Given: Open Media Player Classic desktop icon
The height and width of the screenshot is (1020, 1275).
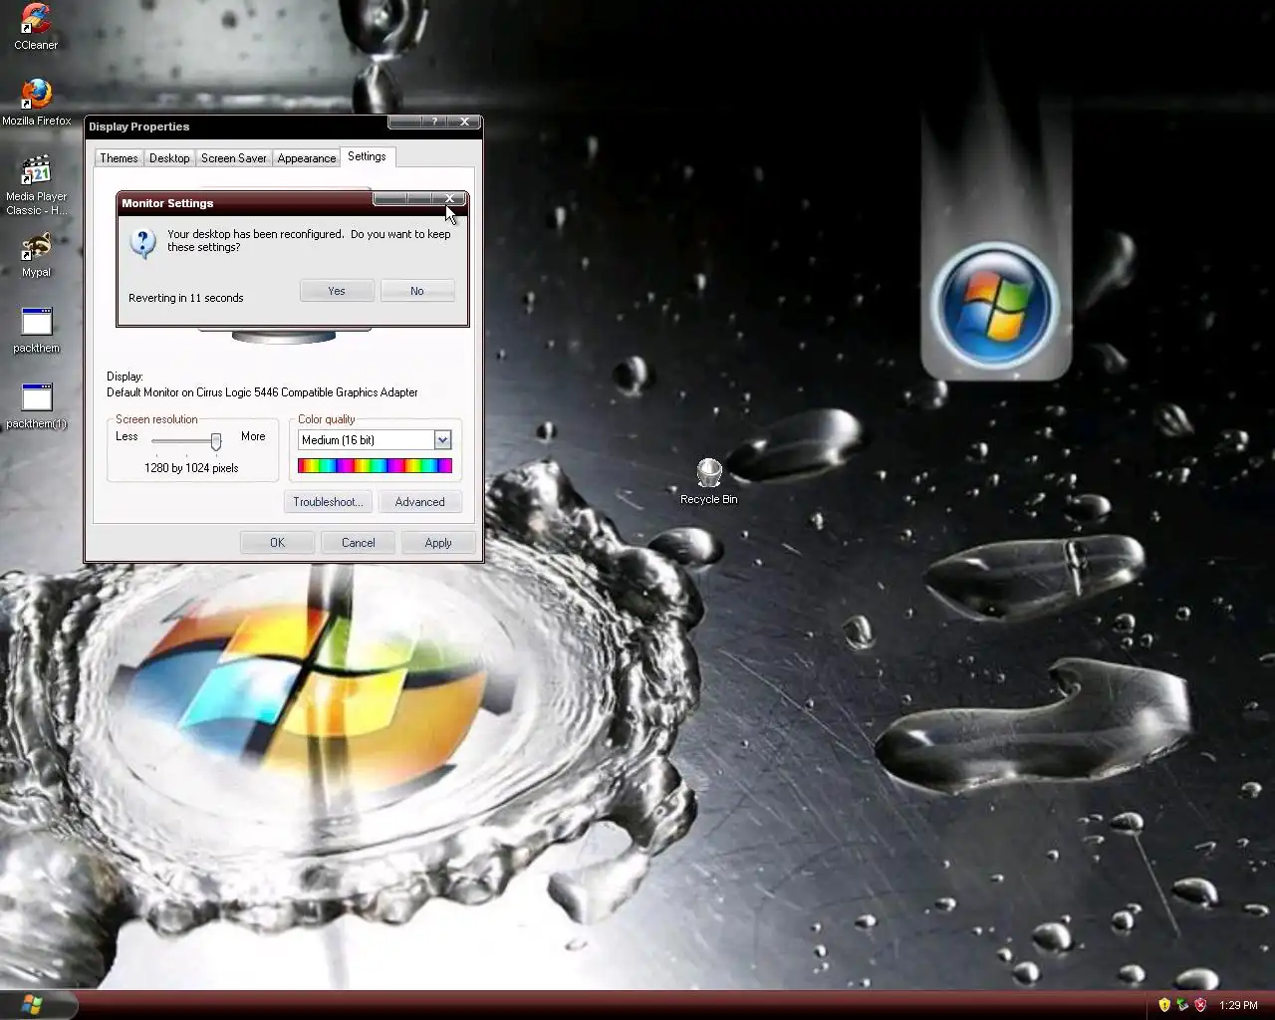Looking at the screenshot, I should [x=36, y=185].
